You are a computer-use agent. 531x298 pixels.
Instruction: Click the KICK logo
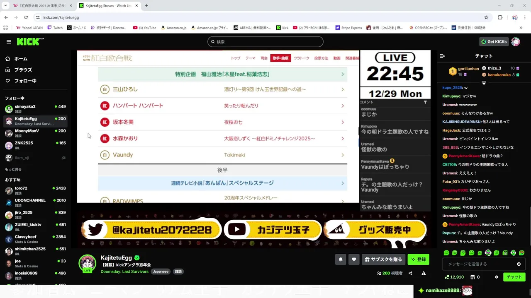(x=30, y=41)
